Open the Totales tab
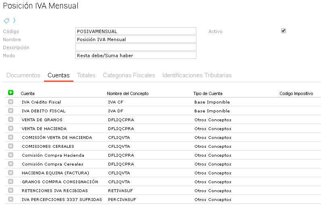Viewport: 321px width, 205px height. (x=86, y=75)
